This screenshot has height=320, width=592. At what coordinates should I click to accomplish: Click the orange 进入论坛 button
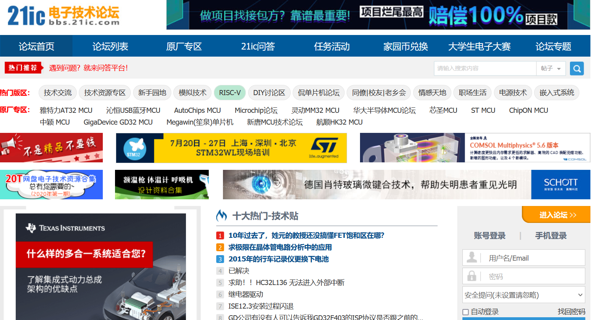pos(557,215)
